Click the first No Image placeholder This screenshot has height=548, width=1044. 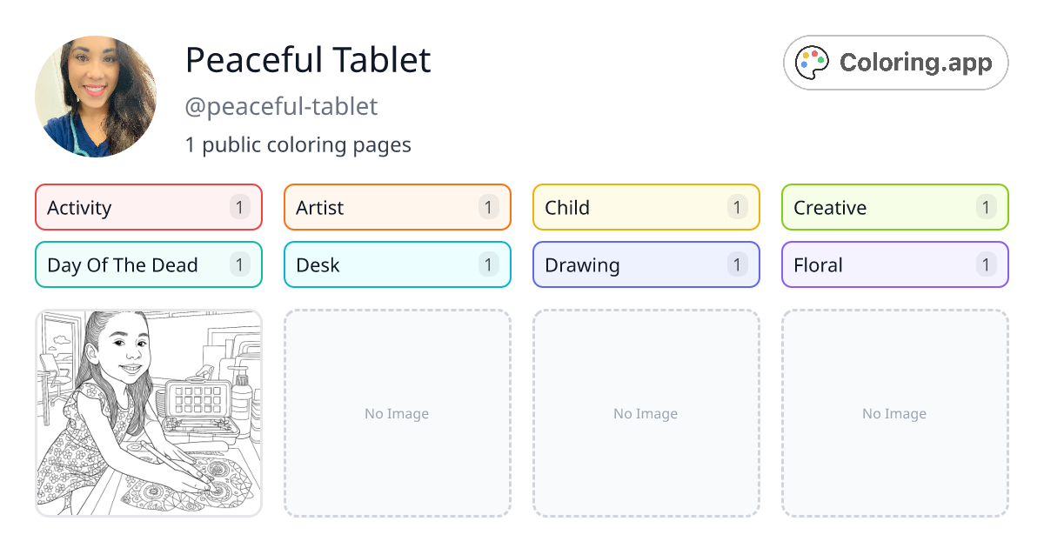click(x=397, y=413)
